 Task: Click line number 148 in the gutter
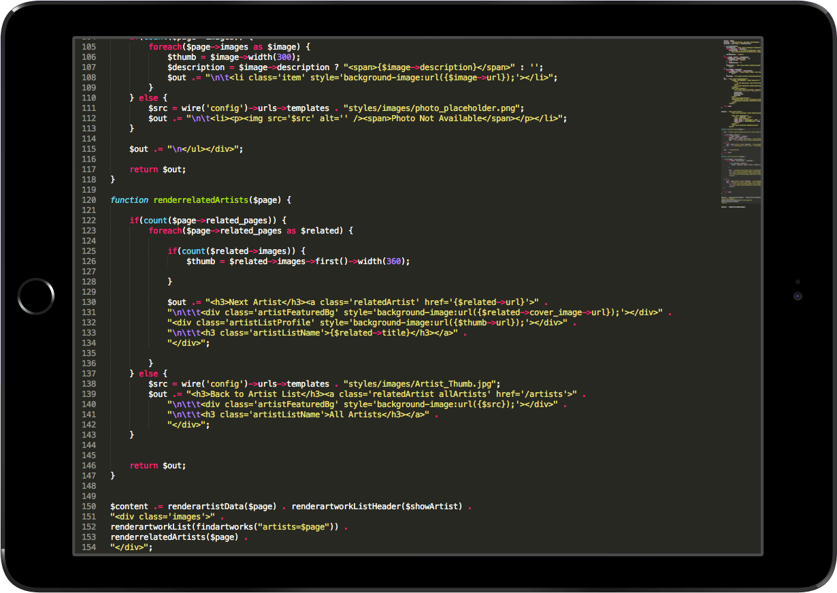pyautogui.click(x=88, y=486)
